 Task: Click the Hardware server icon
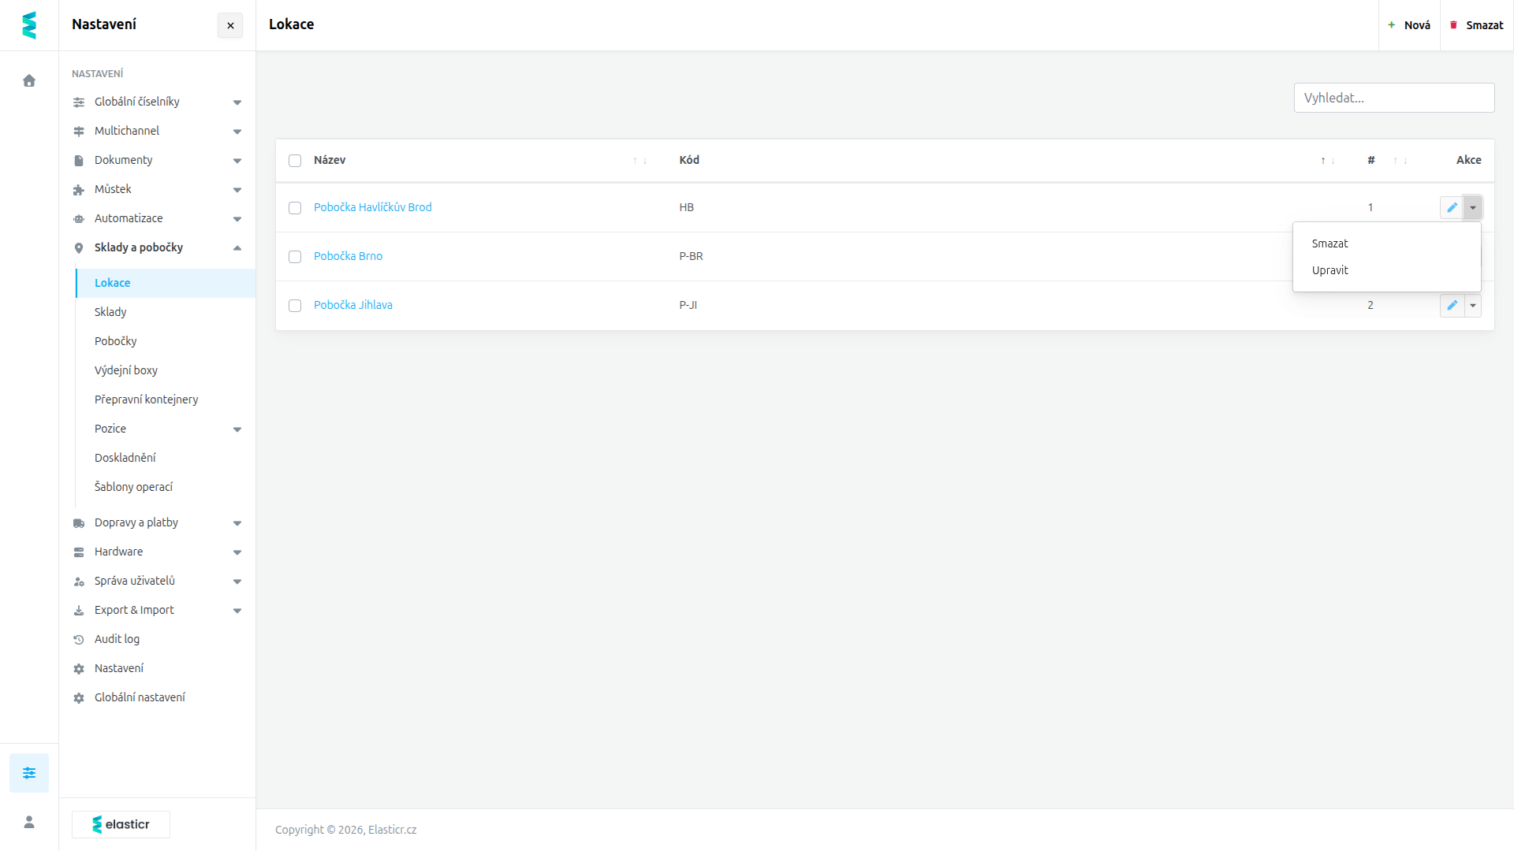click(79, 552)
